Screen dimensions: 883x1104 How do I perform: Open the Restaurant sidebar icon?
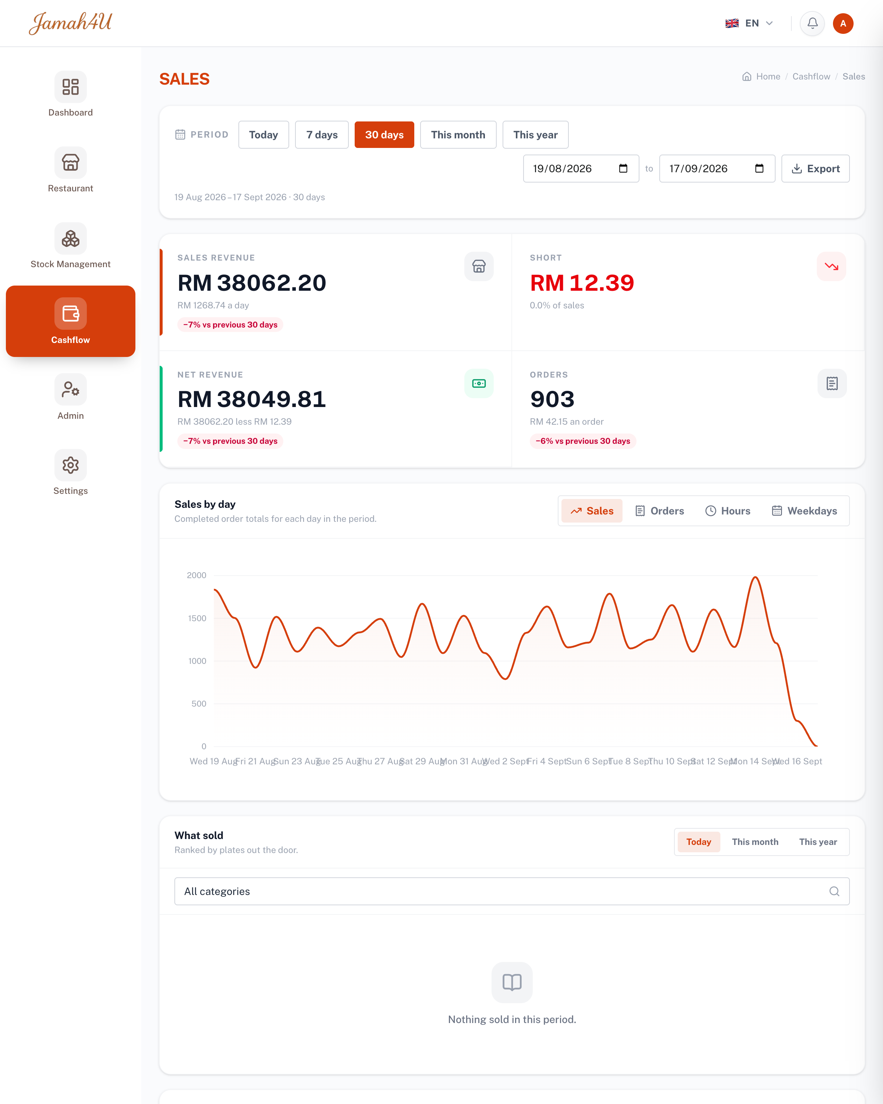71,163
